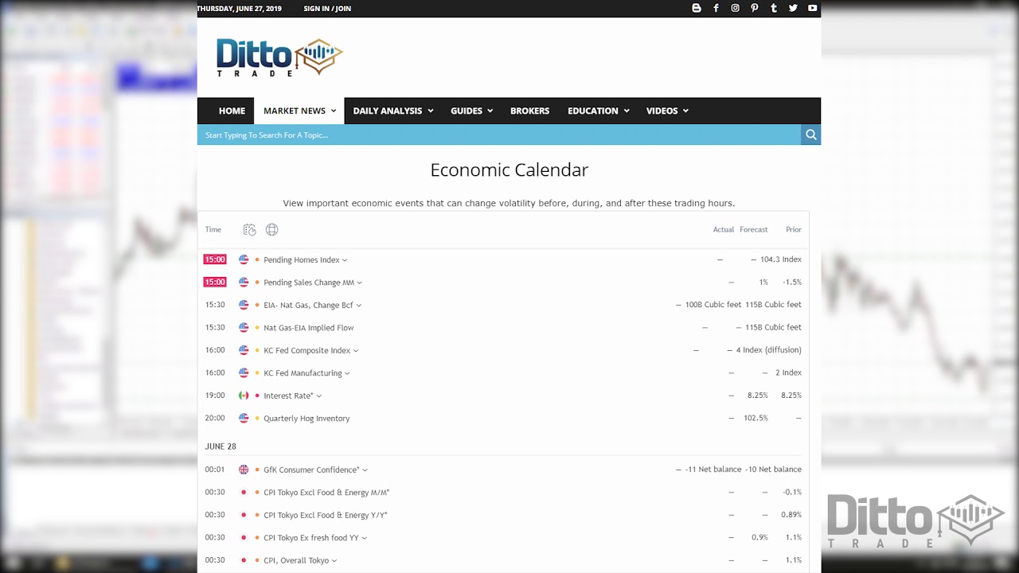Focus the topic search input field

[x=499, y=134]
